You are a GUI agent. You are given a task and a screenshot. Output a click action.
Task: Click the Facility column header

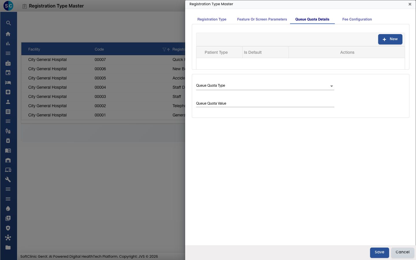pyautogui.click(x=34, y=49)
